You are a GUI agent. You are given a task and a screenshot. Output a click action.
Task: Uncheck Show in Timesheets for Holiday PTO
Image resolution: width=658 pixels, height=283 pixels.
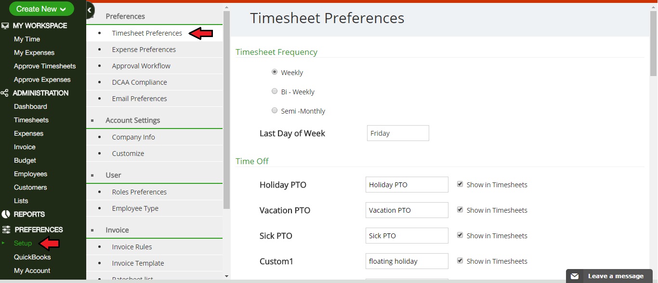(460, 184)
